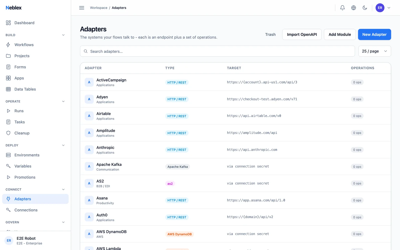The width and height of the screenshot is (400, 250).
Task: Click Import OpenAPI button
Action: click(x=302, y=34)
